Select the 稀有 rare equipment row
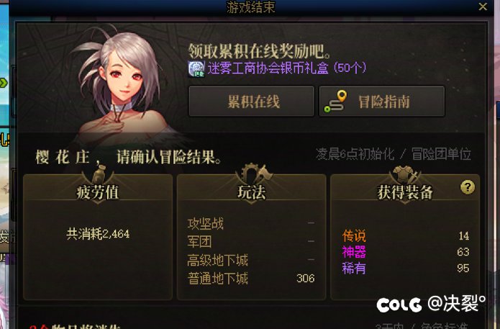 [x=405, y=268]
